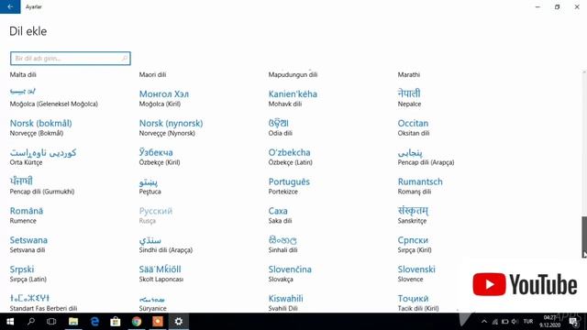Open the orange app in taskbar
This screenshot has width=587, height=330.
tap(158, 322)
